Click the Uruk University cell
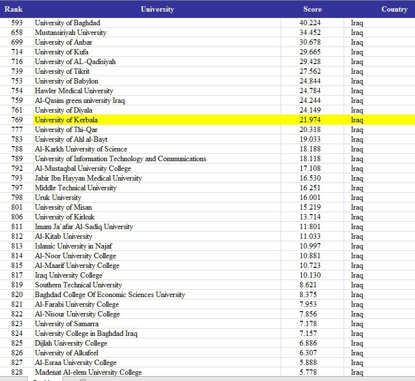This screenshot has width=415, height=381. coord(157,198)
